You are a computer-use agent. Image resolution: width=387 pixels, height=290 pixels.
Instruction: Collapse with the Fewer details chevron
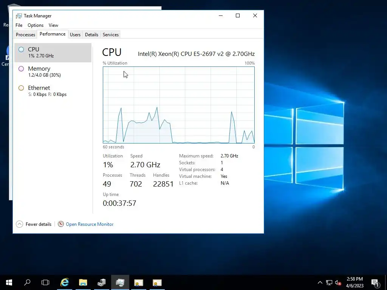coord(20,224)
